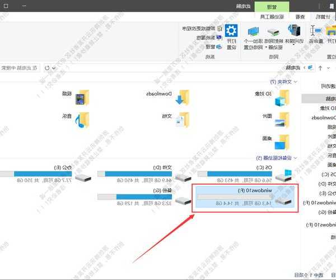The image size is (336, 280).
Task: Open the 备份 (G:) drive
Action: (x=183, y=199)
